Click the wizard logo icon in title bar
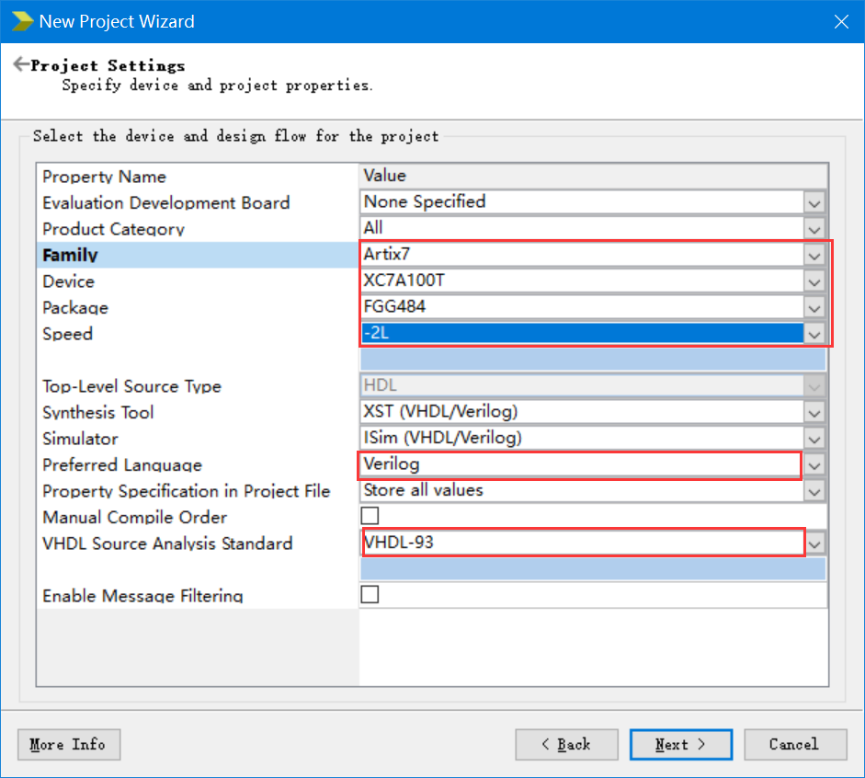The width and height of the screenshot is (865, 778). pyautogui.click(x=22, y=21)
